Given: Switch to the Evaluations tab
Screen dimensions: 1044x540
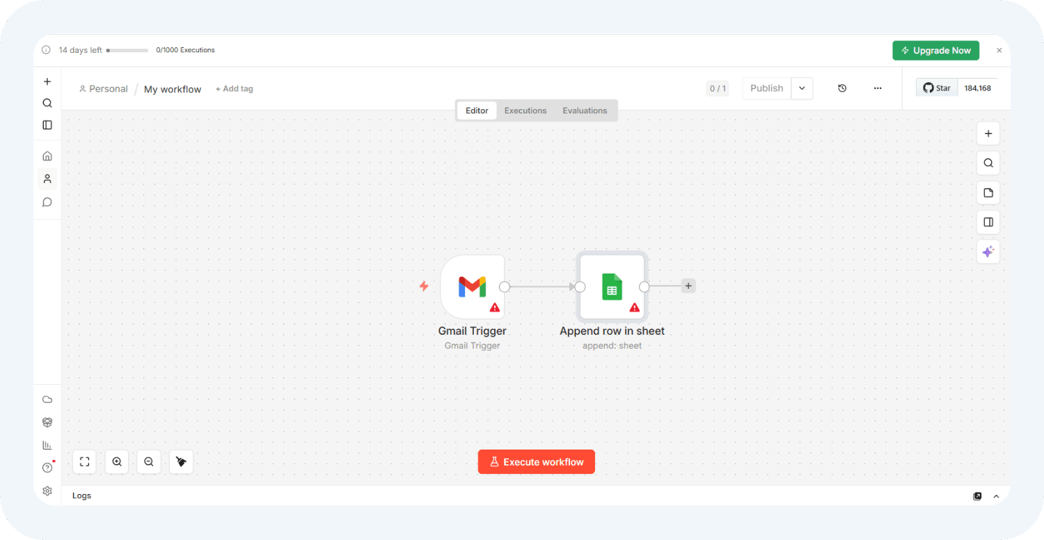Looking at the screenshot, I should point(585,111).
